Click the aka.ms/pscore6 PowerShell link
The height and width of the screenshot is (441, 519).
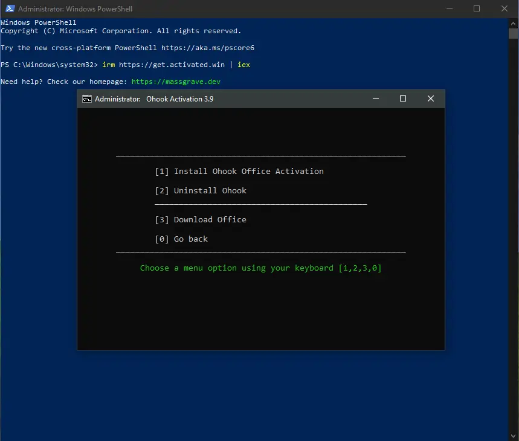(x=207, y=48)
